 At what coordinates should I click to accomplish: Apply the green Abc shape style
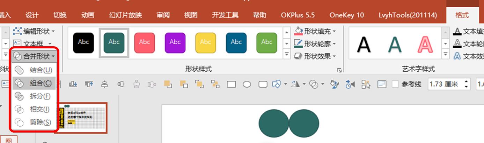(267, 43)
